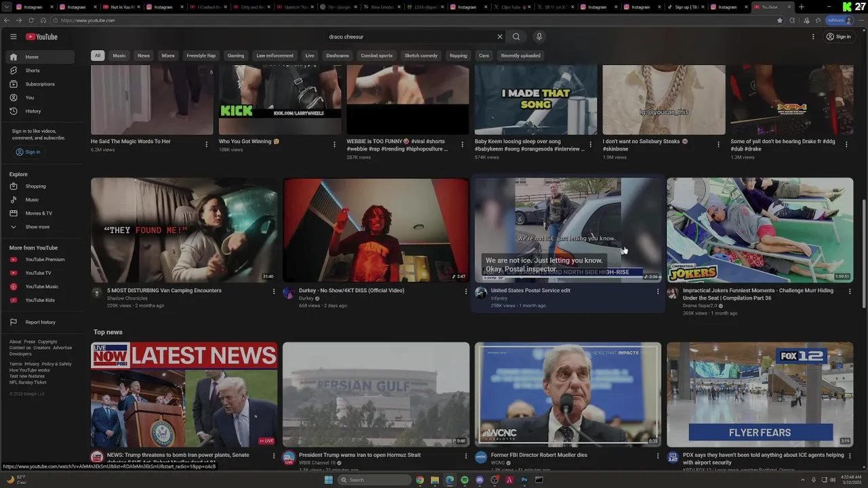Click the sidebar Sign in button

[28, 152]
